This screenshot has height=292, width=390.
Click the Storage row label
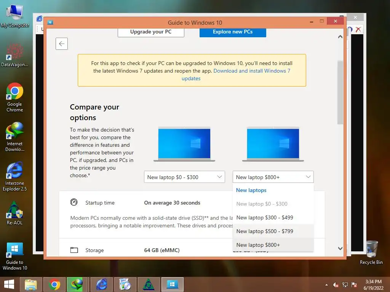click(94, 250)
